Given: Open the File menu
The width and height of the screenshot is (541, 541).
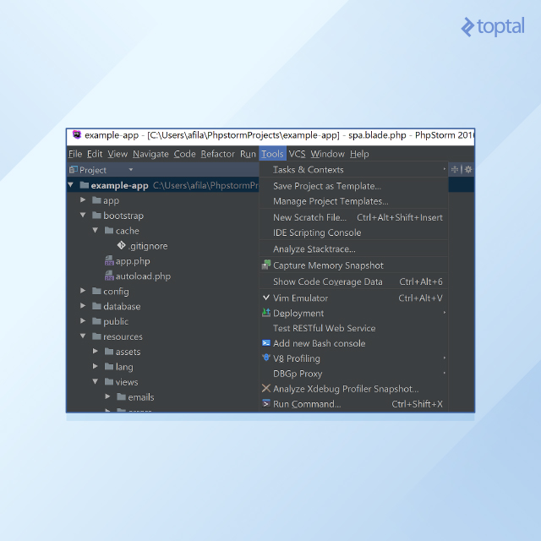Looking at the screenshot, I should coord(75,154).
